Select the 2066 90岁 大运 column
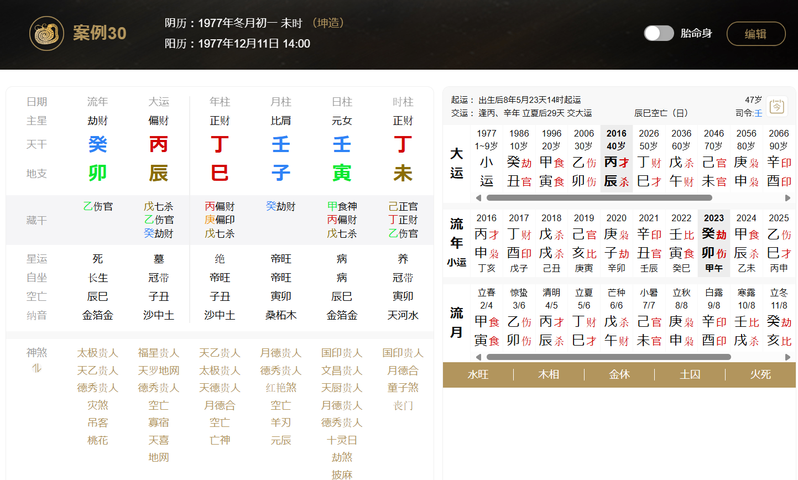Screen dimensions: 798x480 tap(779, 158)
